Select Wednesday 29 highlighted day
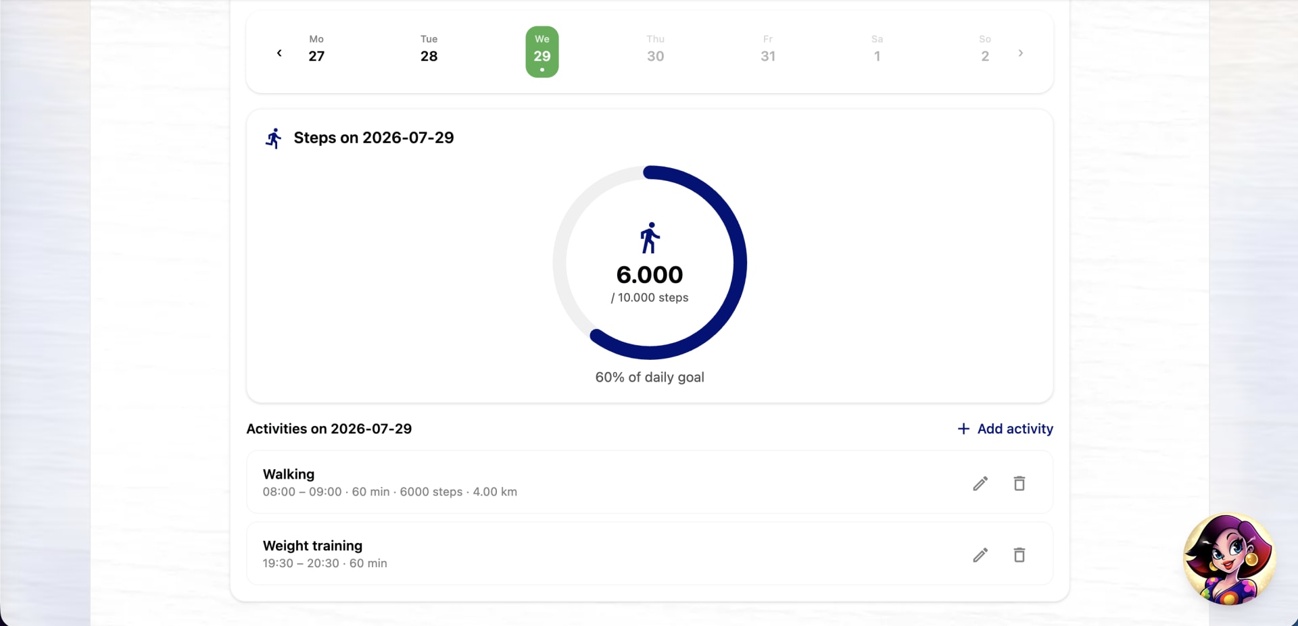Image resolution: width=1298 pixels, height=626 pixels. pyautogui.click(x=542, y=51)
